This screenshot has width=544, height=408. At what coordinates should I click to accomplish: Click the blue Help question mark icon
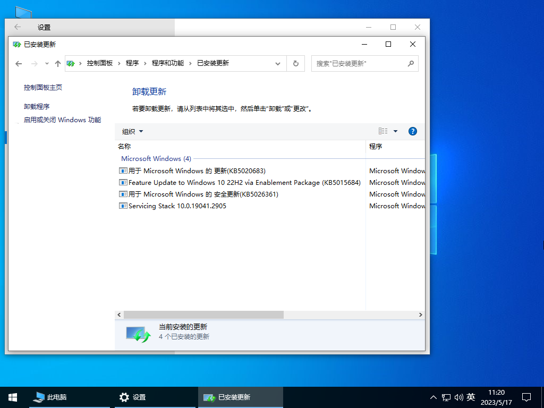[x=412, y=131]
